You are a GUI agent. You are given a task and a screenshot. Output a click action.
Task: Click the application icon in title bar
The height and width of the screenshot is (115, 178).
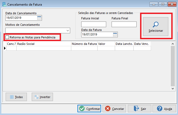click(4, 4)
